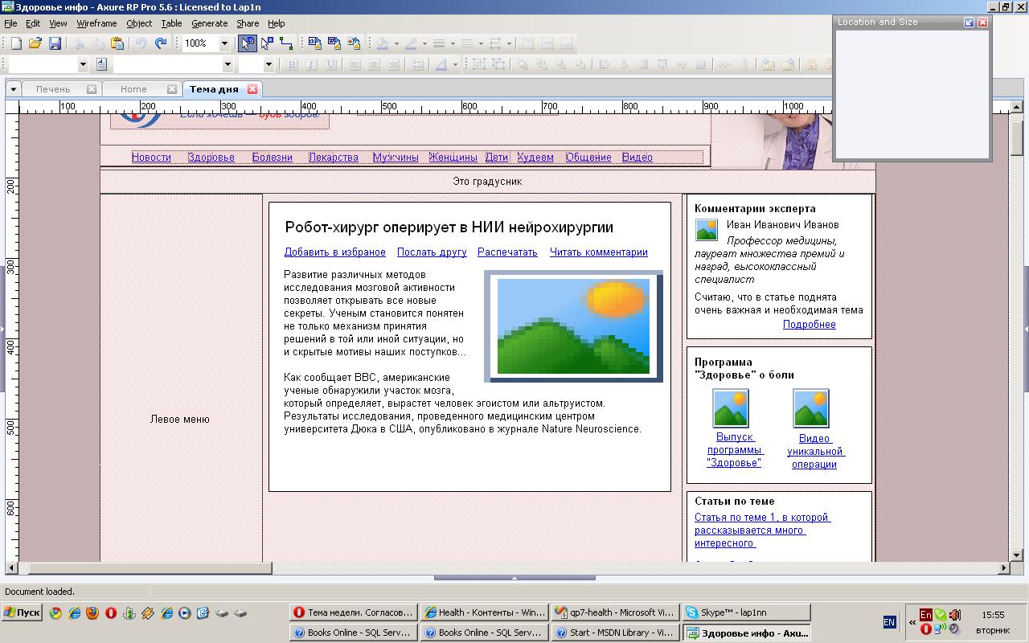Viewport: 1029px width, 643px height.
Task: Switch to Select Contained mode
Action: 267,43
